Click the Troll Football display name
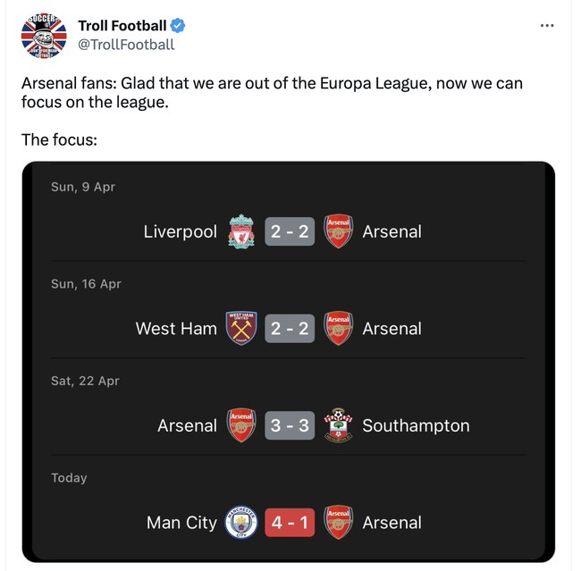Image resolution: width=581 pixels, height=571 pixels. coord(122,26)
